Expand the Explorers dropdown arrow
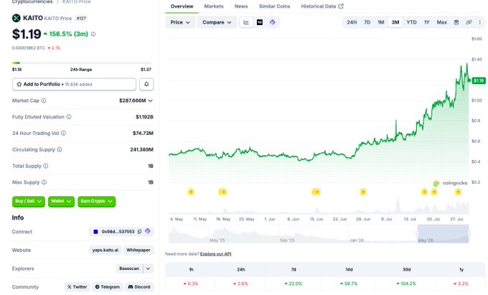The width and height of the screenshot is (488, 295). pyautogui.click(x=149, y=268)
